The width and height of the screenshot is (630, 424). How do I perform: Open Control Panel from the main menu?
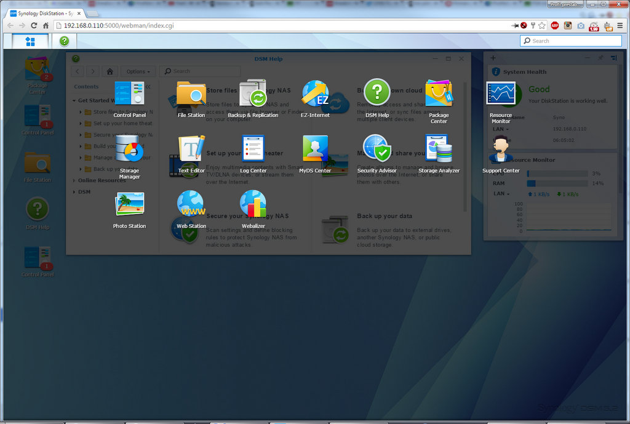pos(129,99)
